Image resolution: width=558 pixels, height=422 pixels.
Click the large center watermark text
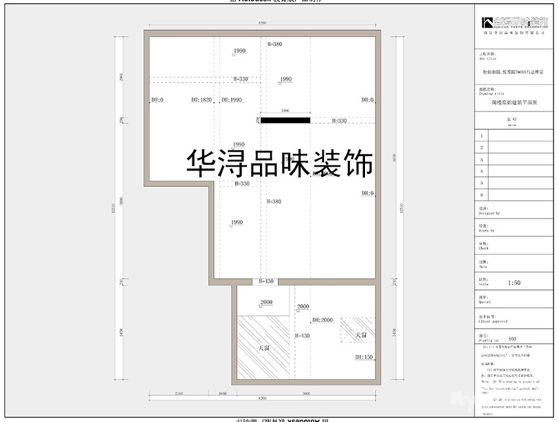(280, 163)
